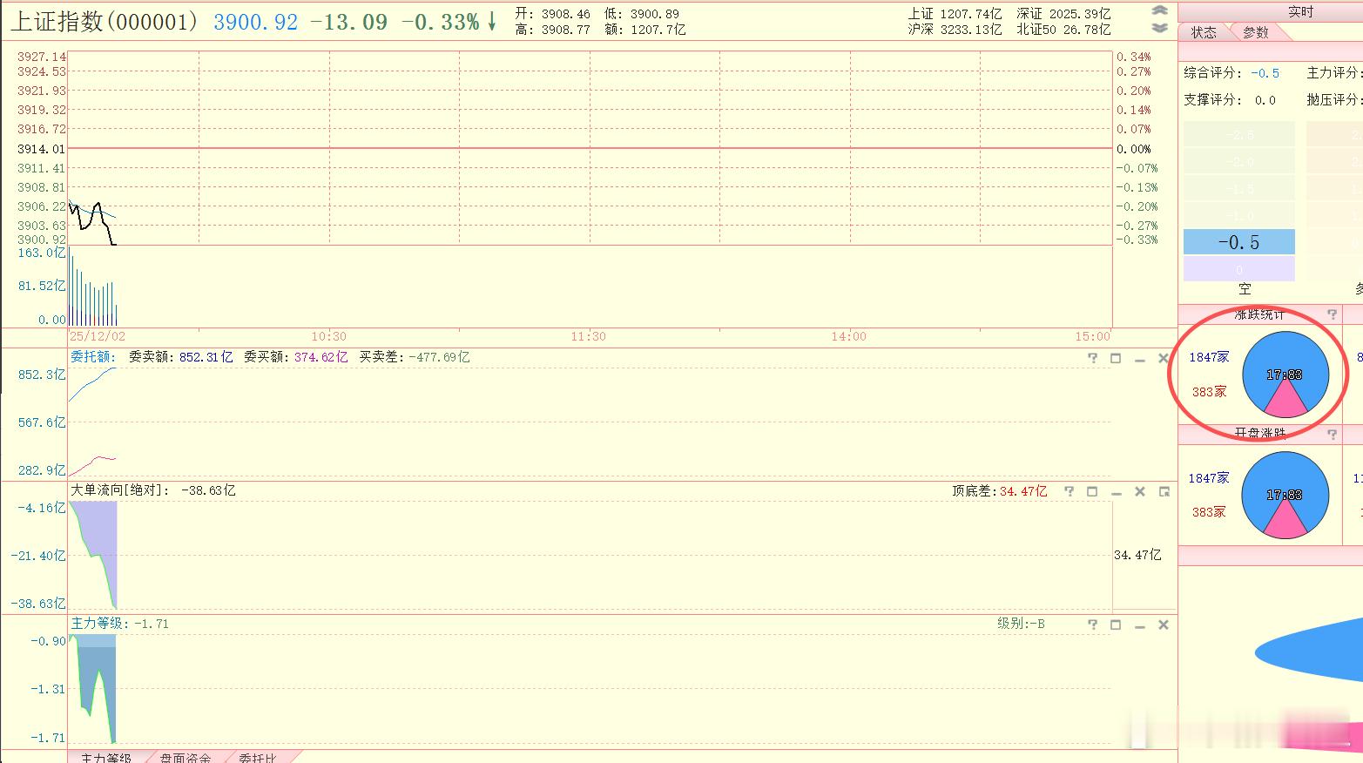Click the 委买额 value 374.62亿

point(321,357)
